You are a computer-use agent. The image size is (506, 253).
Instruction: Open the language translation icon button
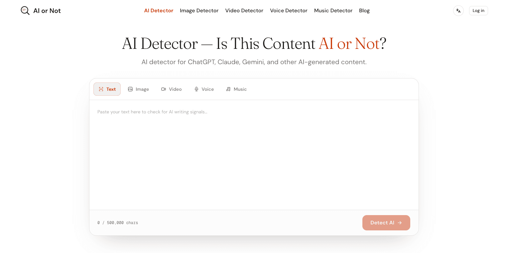point(458,11)
